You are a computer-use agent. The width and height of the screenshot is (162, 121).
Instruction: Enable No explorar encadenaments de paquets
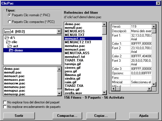click(x=5, y=107)
